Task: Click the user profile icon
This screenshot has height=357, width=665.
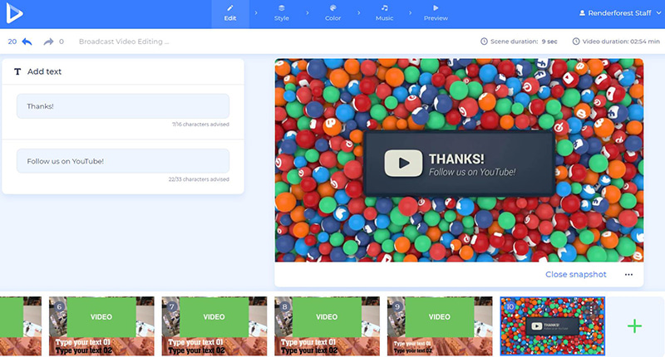Action: [x=583, y=13]
